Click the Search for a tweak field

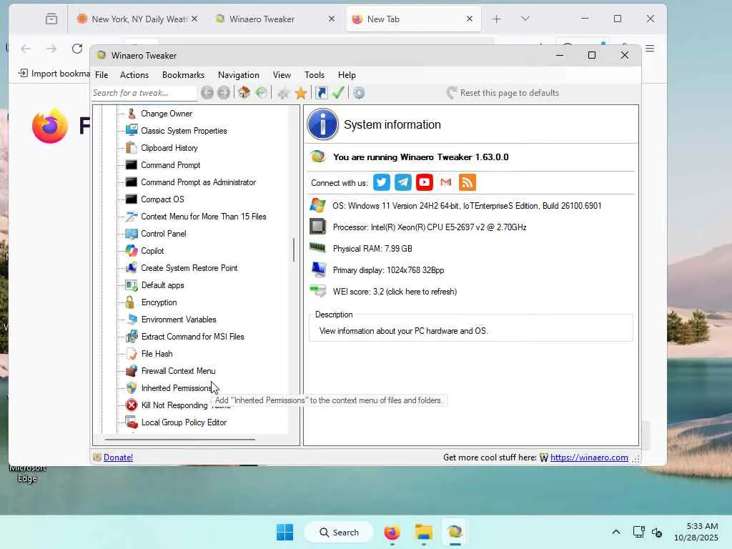coord(144,93)
